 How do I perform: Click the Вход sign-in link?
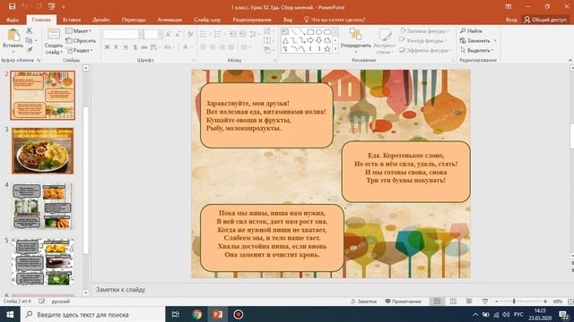coord(511,20)
